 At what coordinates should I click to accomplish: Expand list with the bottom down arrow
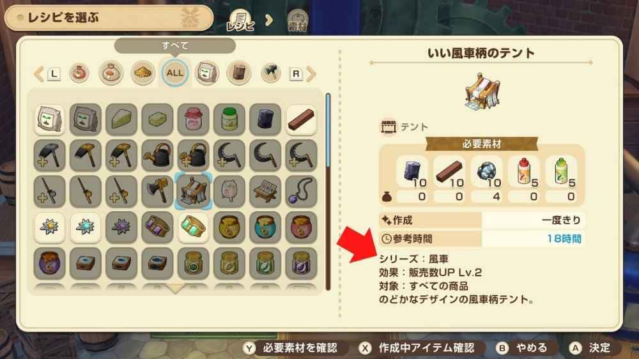pos(176,289)
